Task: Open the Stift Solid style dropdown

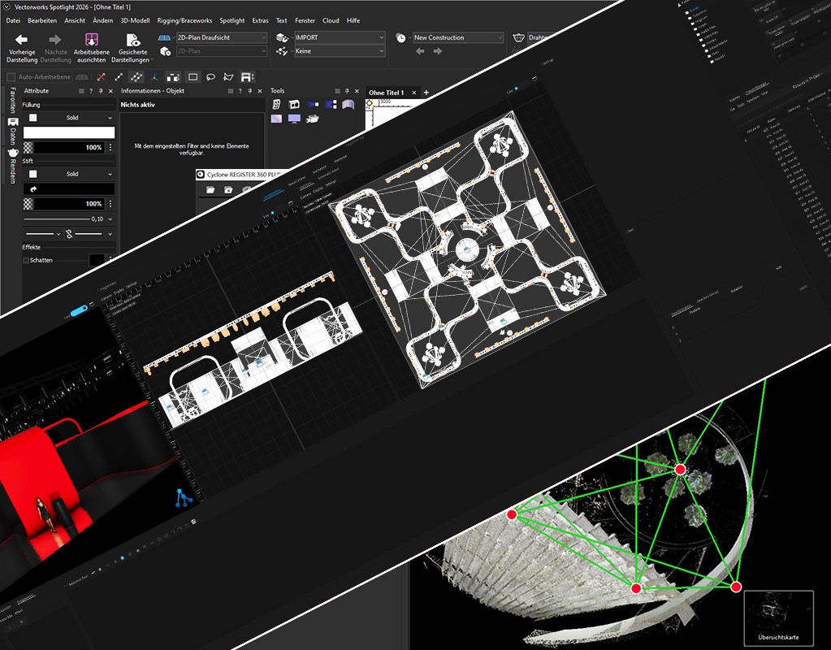Action: [69, 174]
